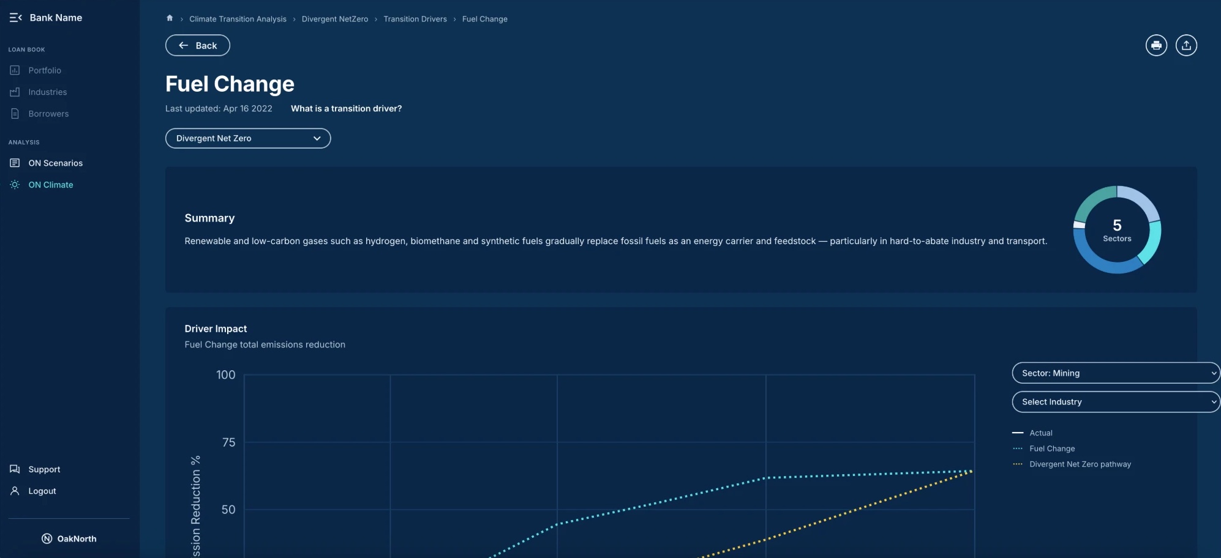Viewport: 1221px width, 558px height.
Task: Open 'What is a transition driver?' link
Action: pyautogui.click(x=346, y=108)
